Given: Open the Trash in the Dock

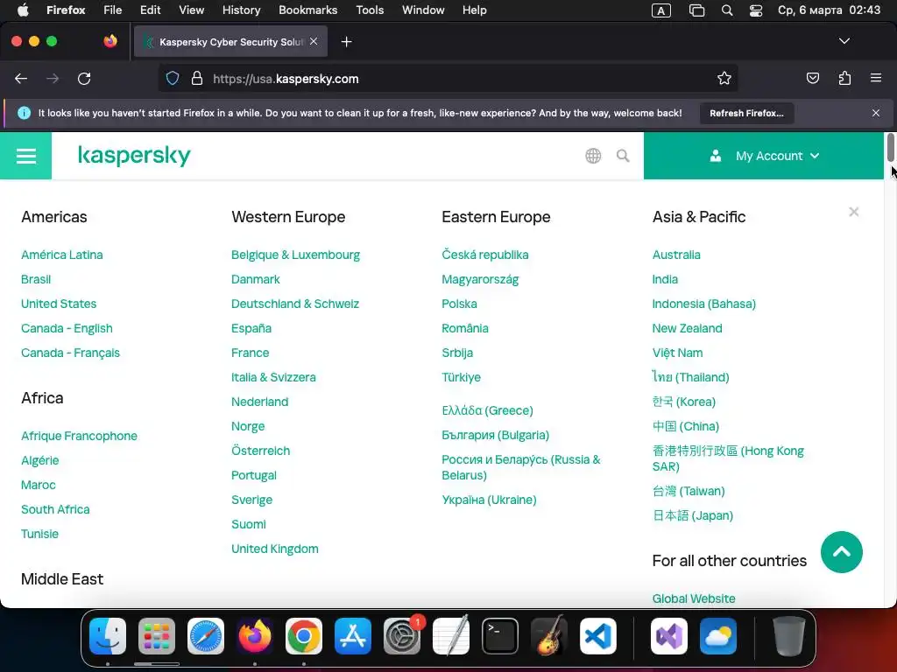Looking at the screenshot, I should pos(789,636).
